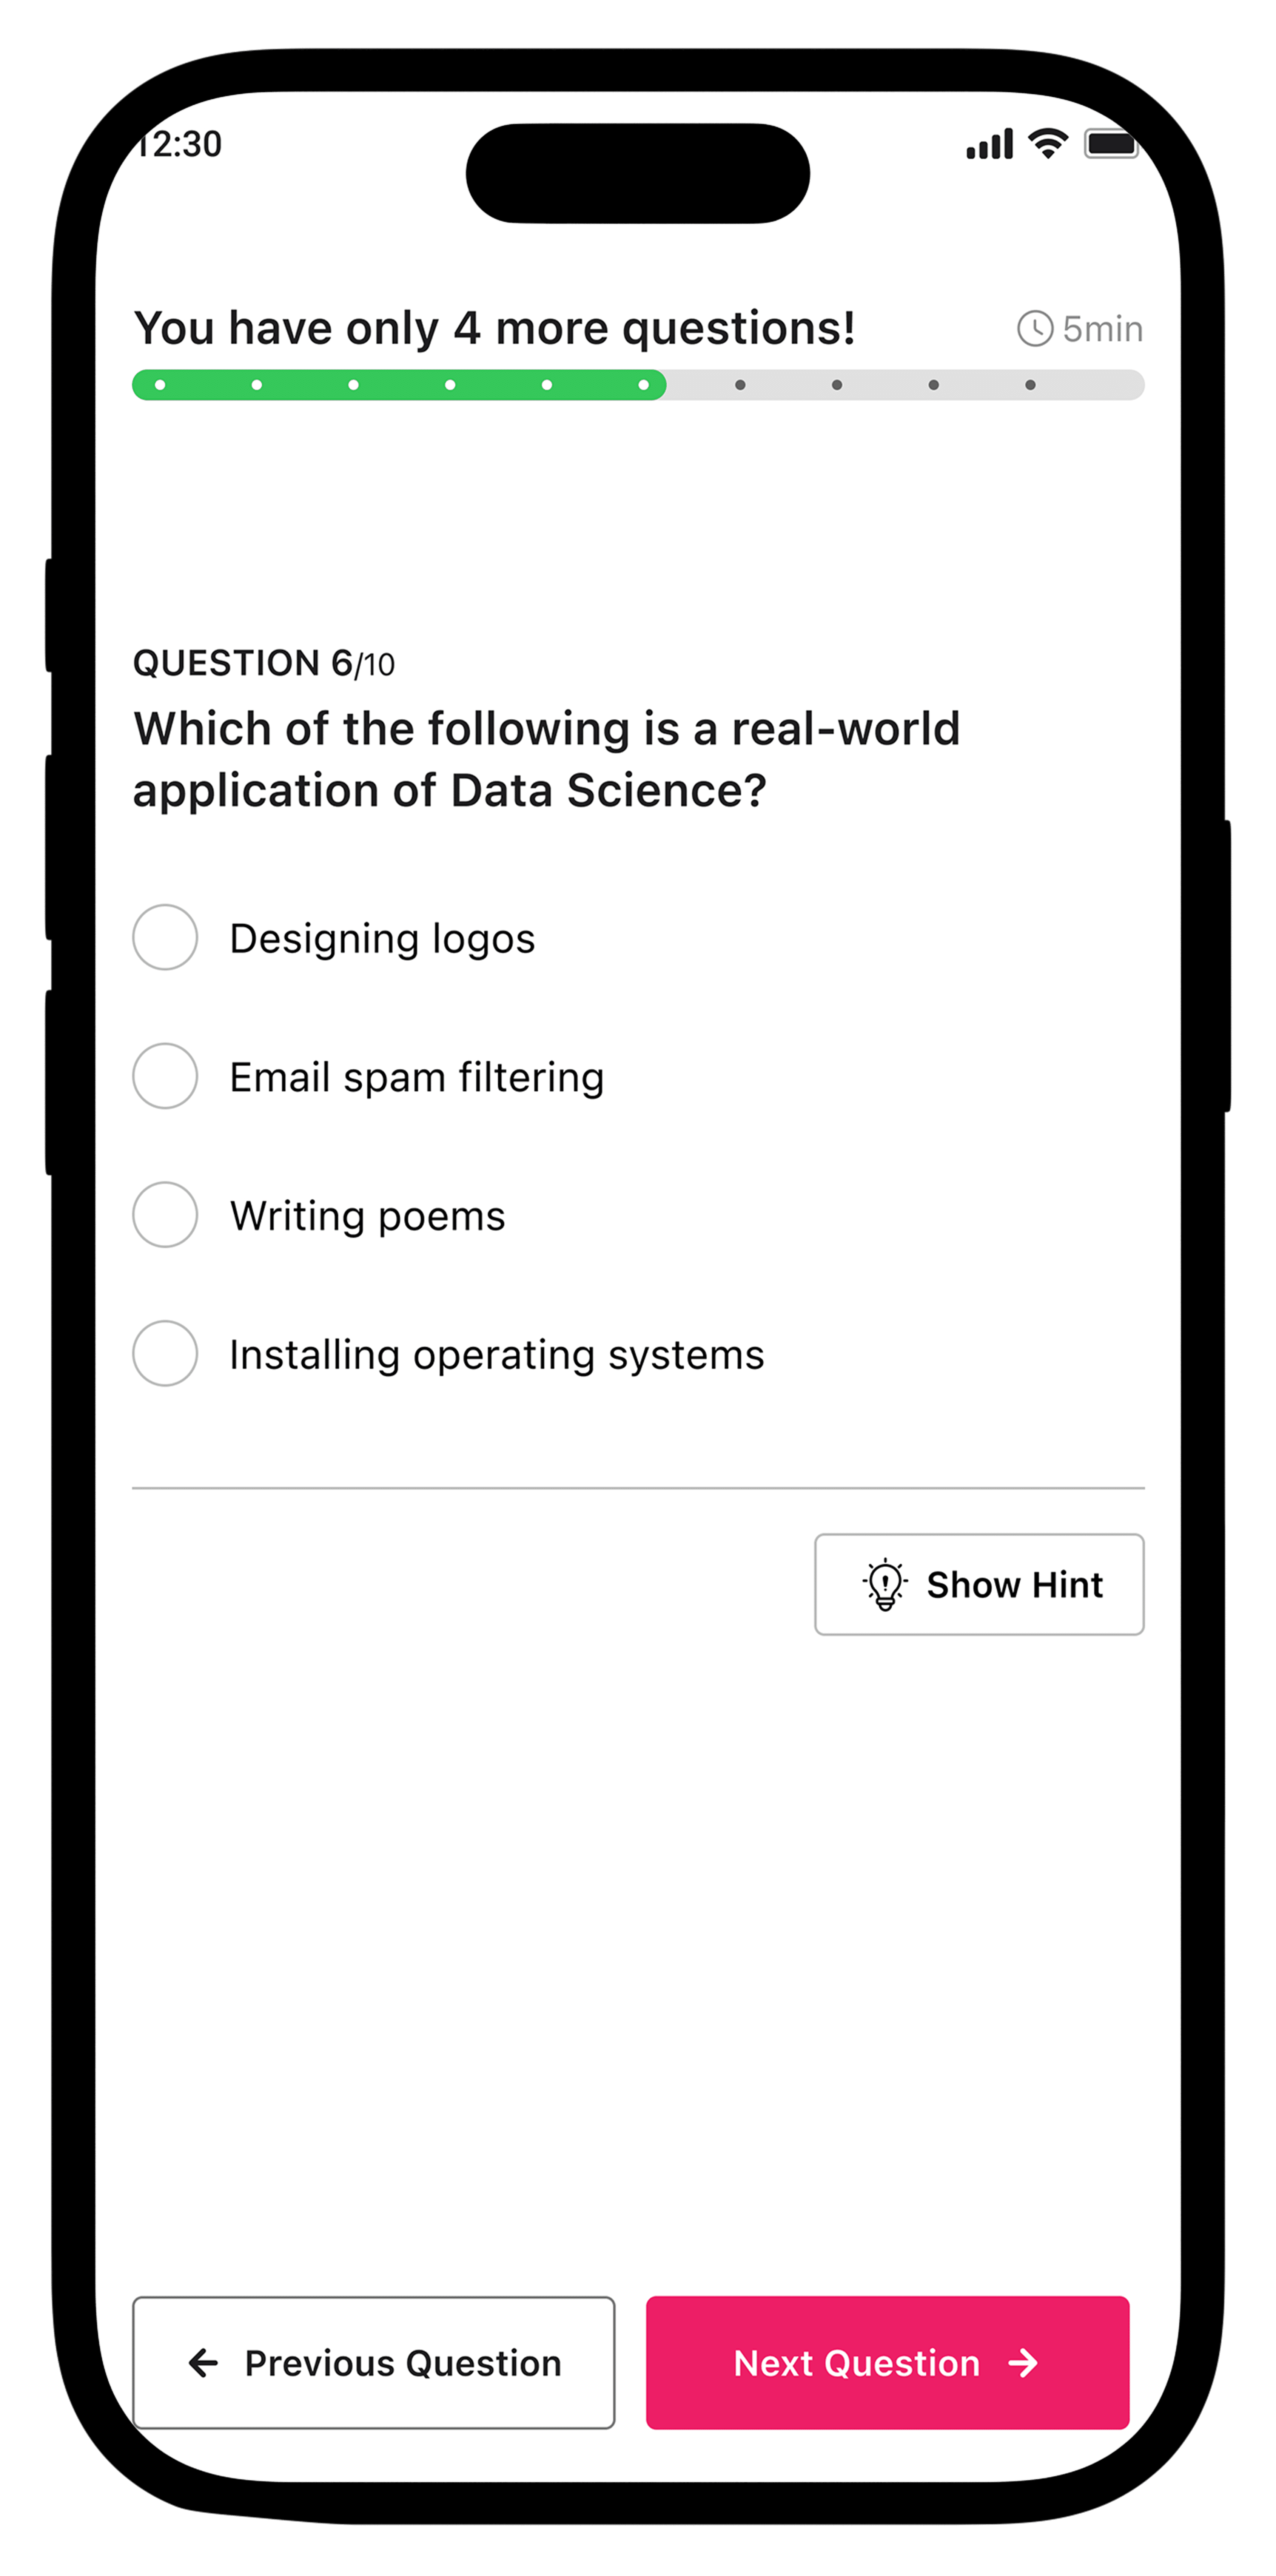Tap the battery status icon
The width and height of the screenshot is (1276, 2576).
(x=1111, y=144)
